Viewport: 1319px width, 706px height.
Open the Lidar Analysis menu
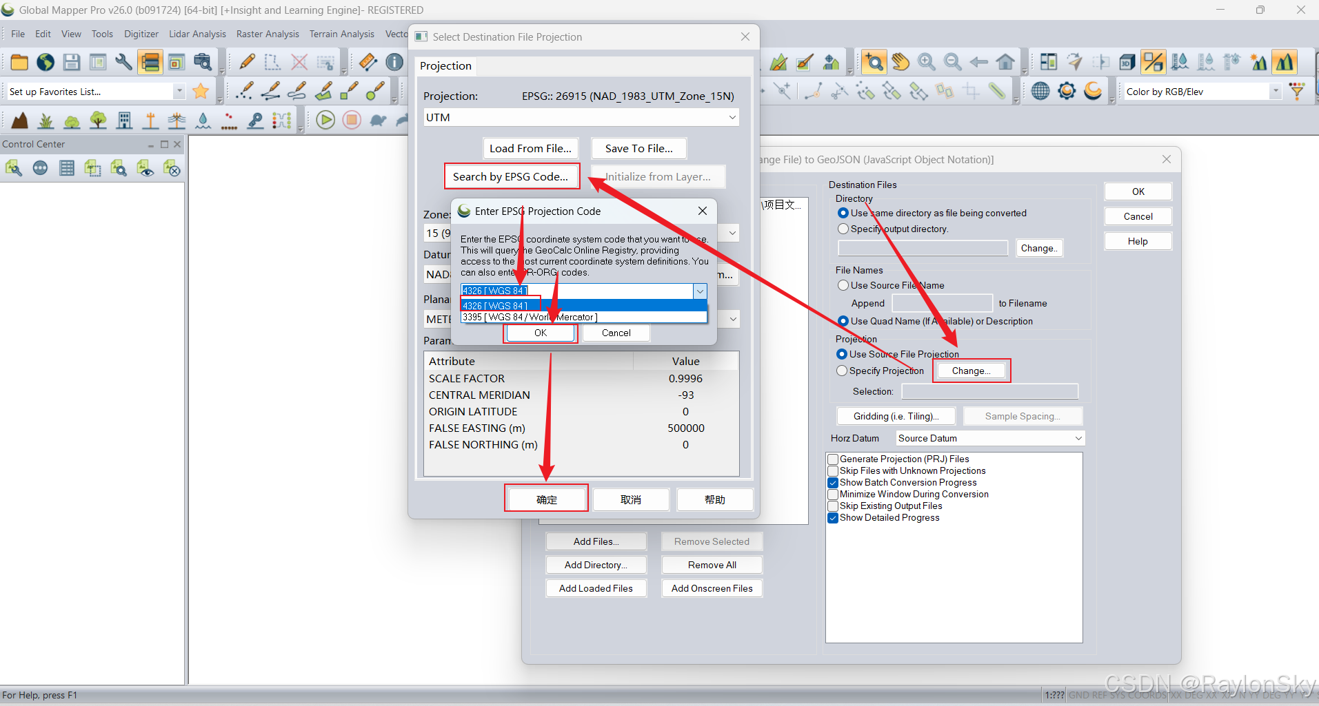tap(197, 34)
